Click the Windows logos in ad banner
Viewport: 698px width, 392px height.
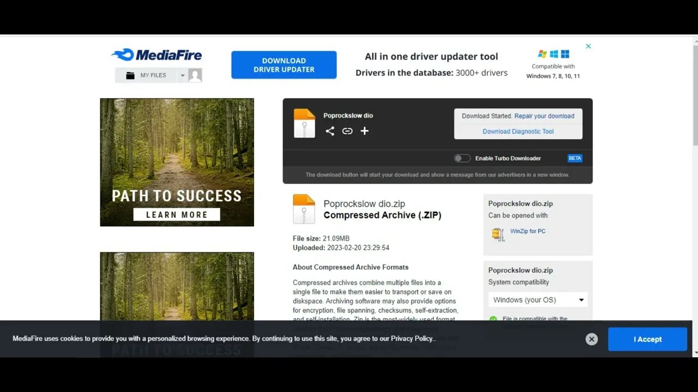coord(553,54)
